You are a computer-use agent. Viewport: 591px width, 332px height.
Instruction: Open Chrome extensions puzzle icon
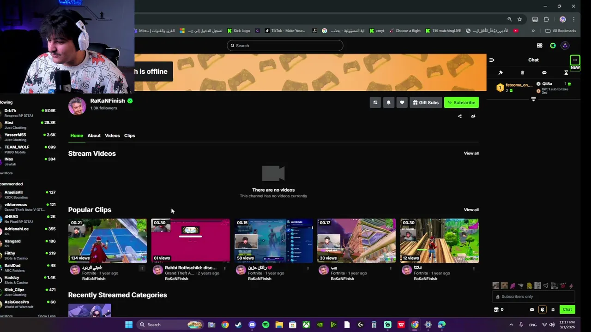[546, 19]
